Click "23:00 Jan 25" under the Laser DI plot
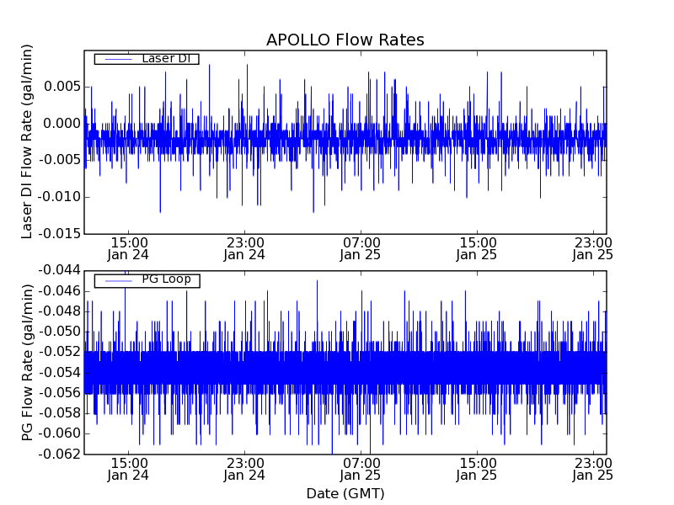This screenshot has width=674, height=505. [593, 248]
